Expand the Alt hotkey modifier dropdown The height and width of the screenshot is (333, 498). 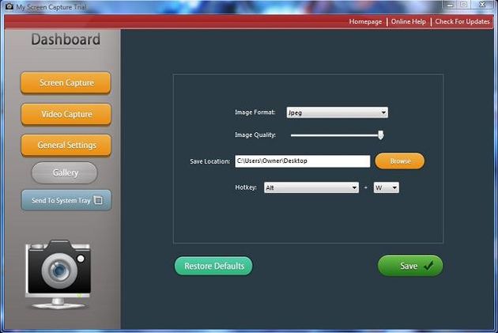coord(311,187)
